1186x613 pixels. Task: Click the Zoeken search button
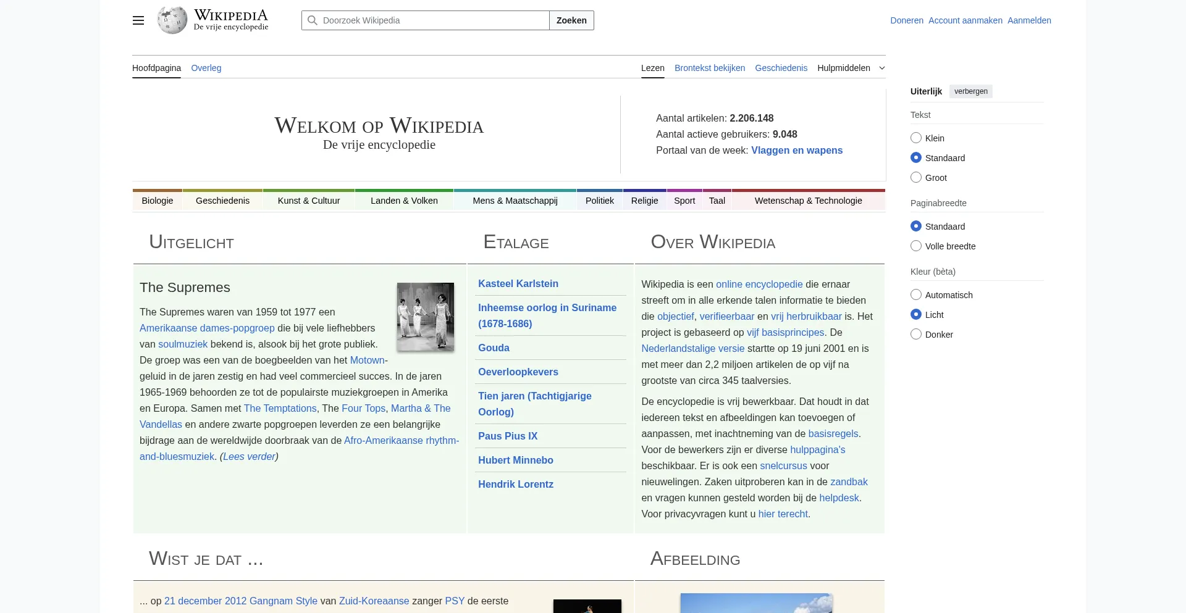pyautogui.click(x=571, y=20)
